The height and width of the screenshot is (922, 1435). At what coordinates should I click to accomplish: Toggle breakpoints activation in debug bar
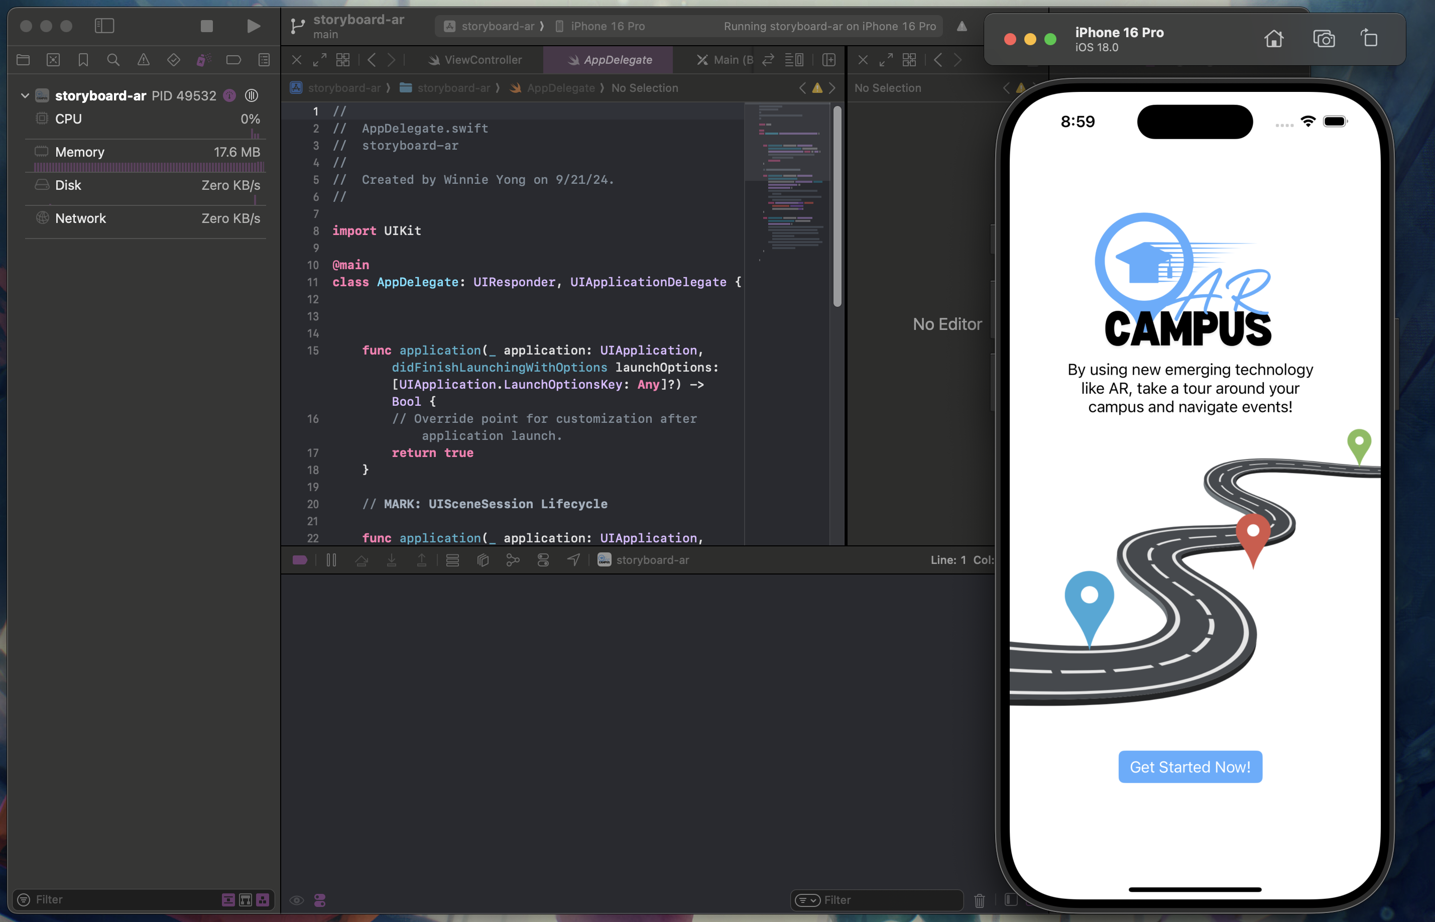[x=300, y=560]
